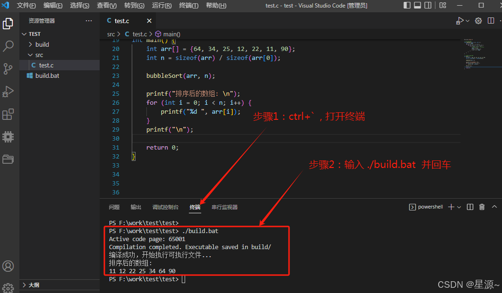This screenshot has width=502, height=293.
Task: Open the 查看(V) menu
Action: (x=107, y=6)
